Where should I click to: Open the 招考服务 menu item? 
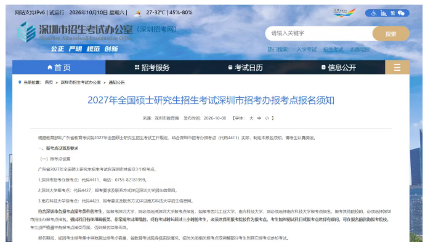pyautogui.click(x=152, y=68)
